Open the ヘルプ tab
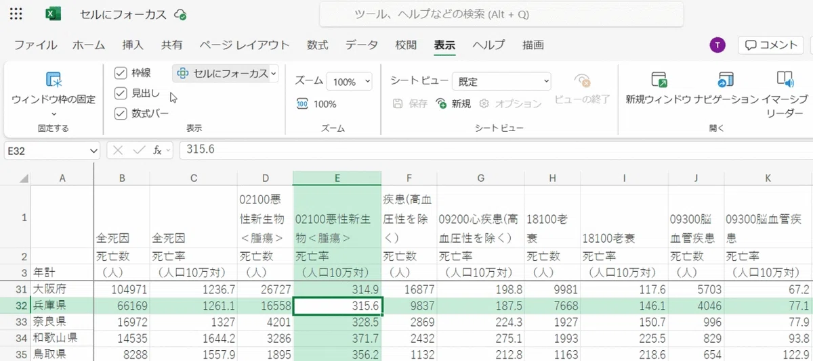The width and height of the screenshot is (813, 361). 489,45
